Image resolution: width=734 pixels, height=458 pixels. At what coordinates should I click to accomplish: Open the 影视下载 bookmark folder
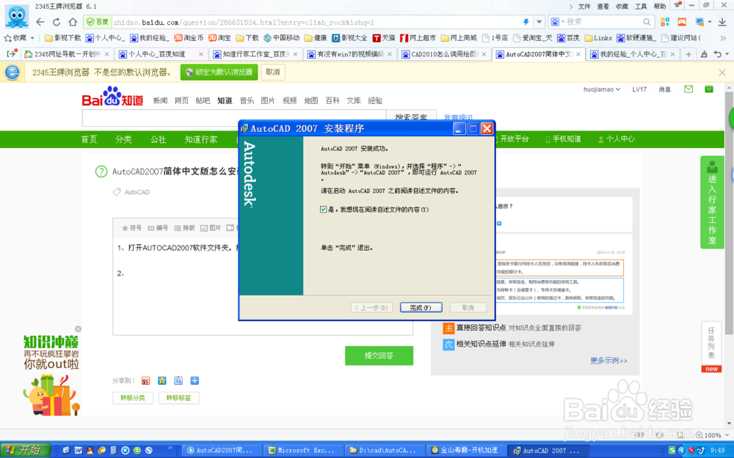(x=62, y=38)
